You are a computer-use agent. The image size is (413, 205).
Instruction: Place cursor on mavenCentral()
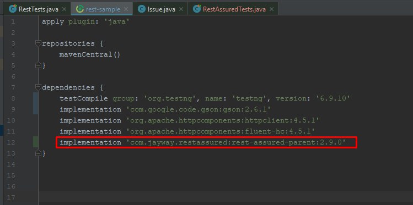click(x=90, y=54)
